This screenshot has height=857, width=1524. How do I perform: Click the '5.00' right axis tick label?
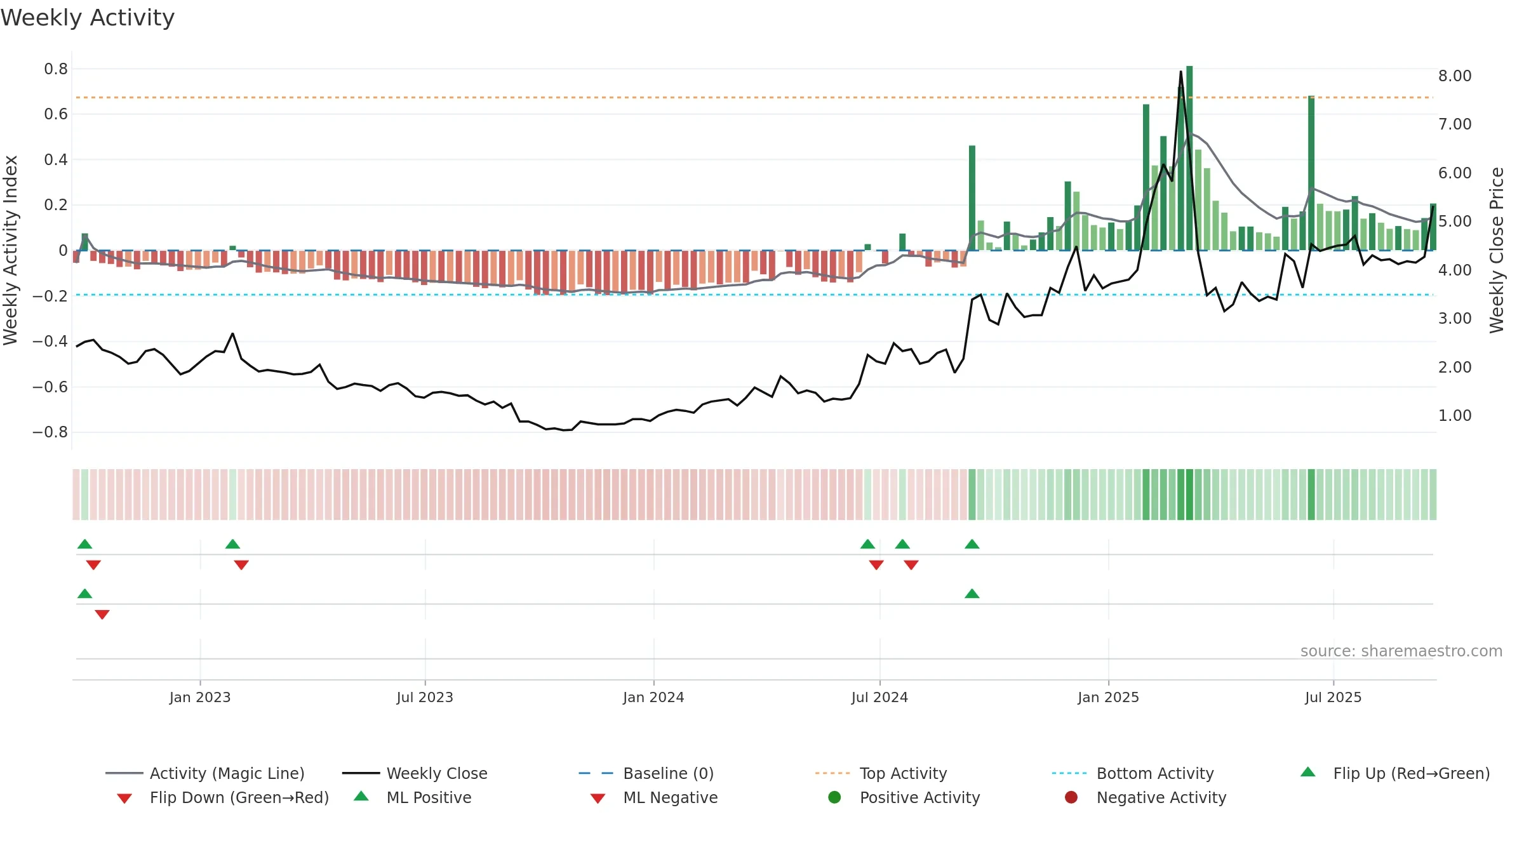click(x=1455, y=221)
